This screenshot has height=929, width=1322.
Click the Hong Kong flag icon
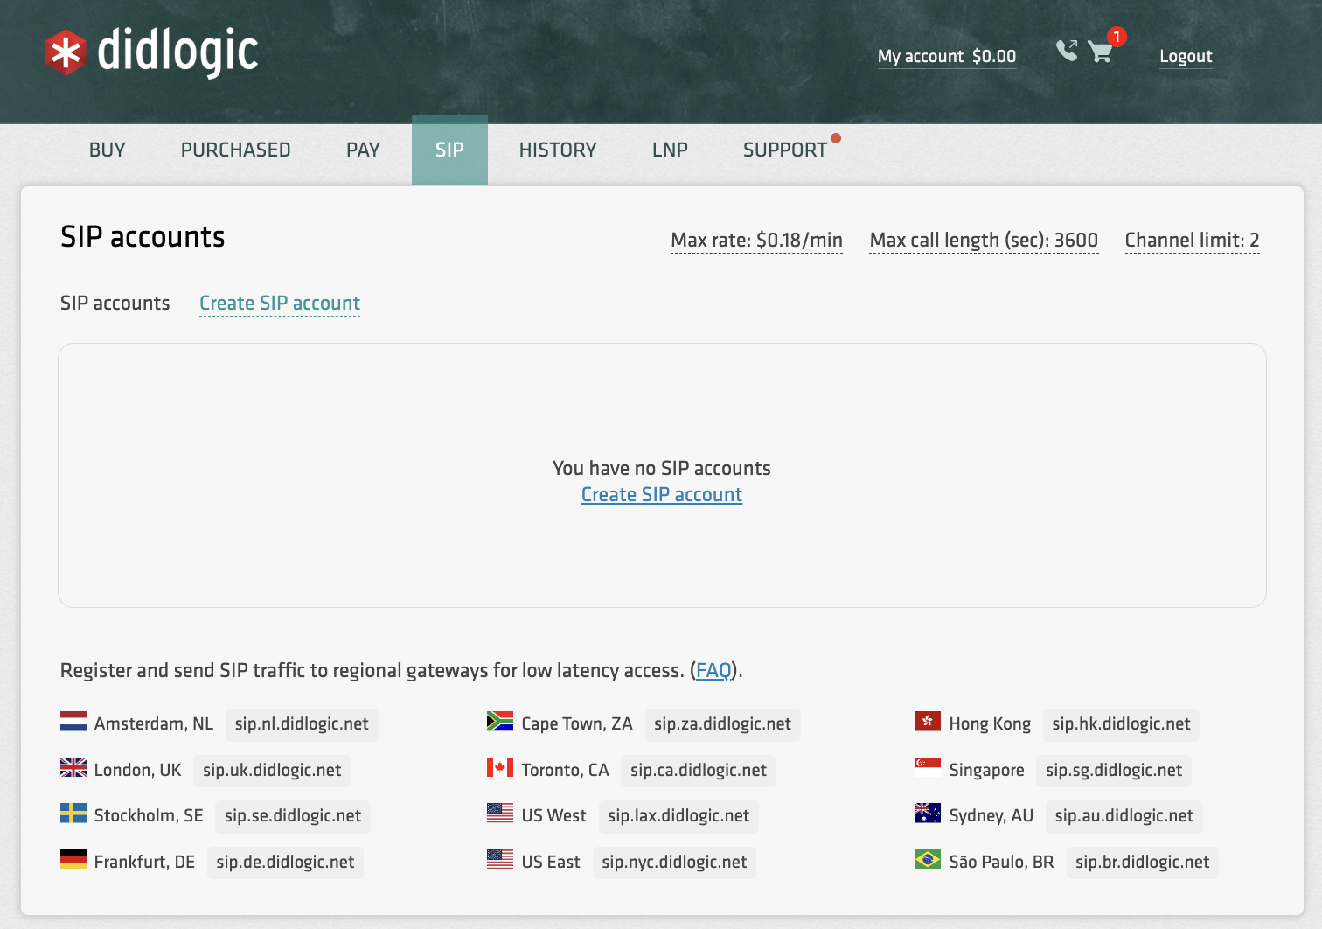(x=927, y=722)
